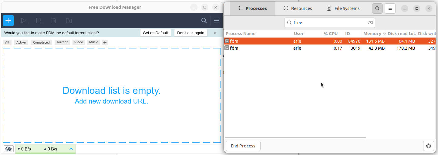Maximize the System Monitor window

click(417, 8)
